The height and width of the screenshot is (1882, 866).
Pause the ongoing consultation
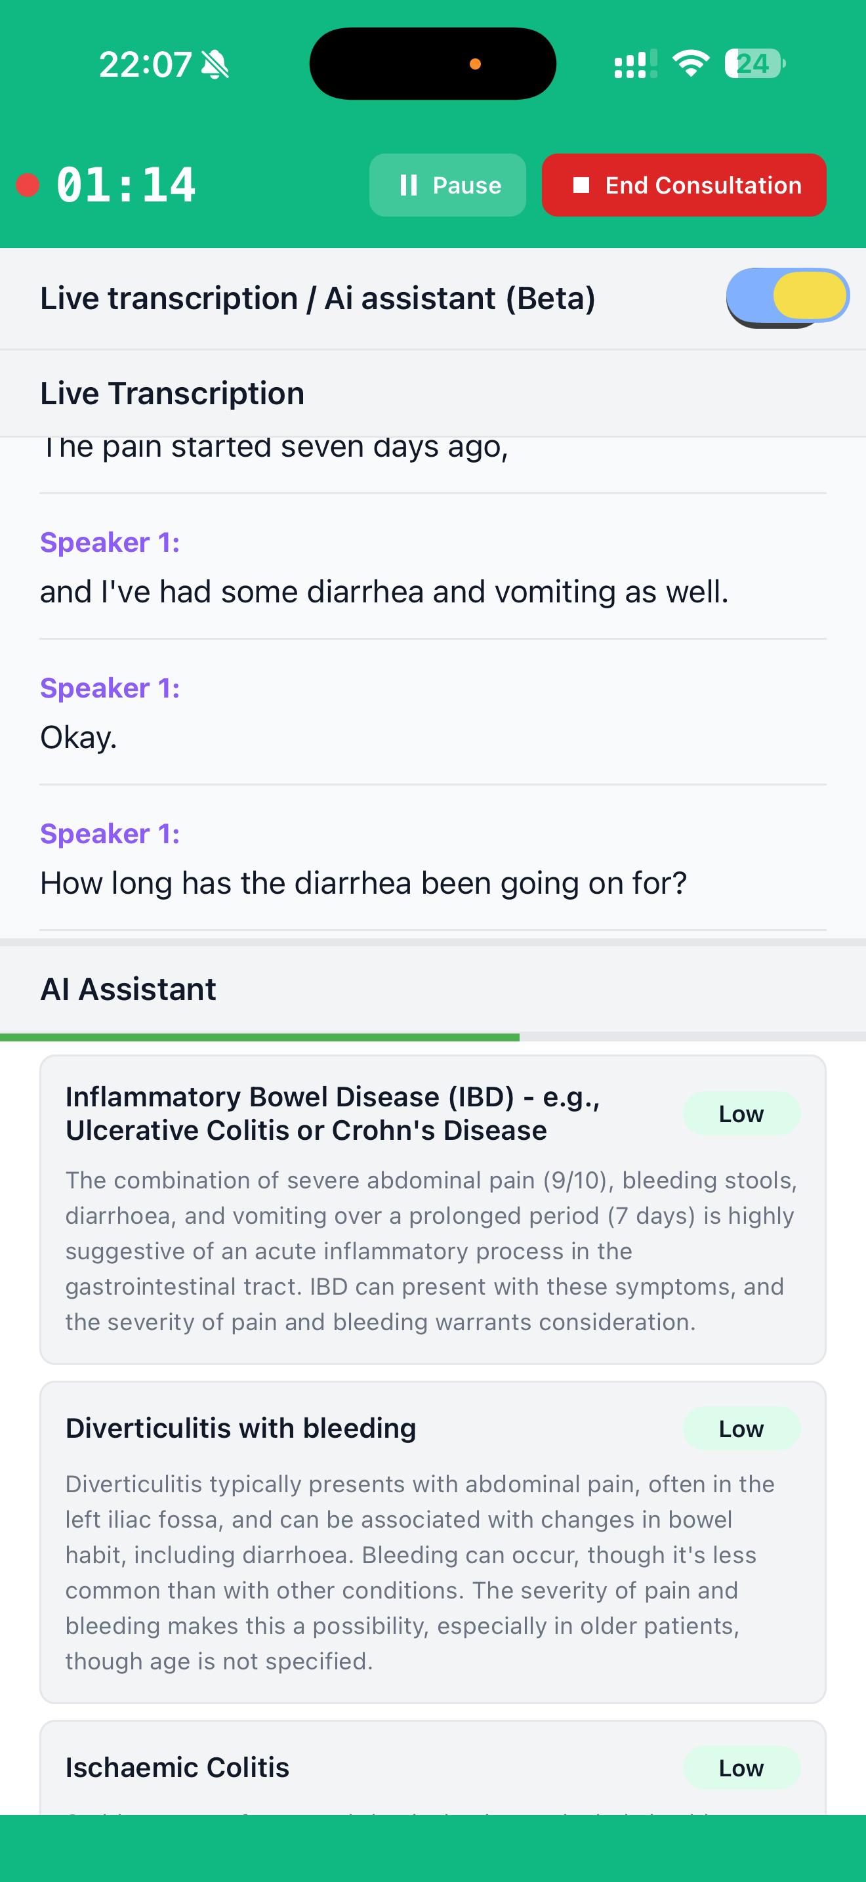447,185
